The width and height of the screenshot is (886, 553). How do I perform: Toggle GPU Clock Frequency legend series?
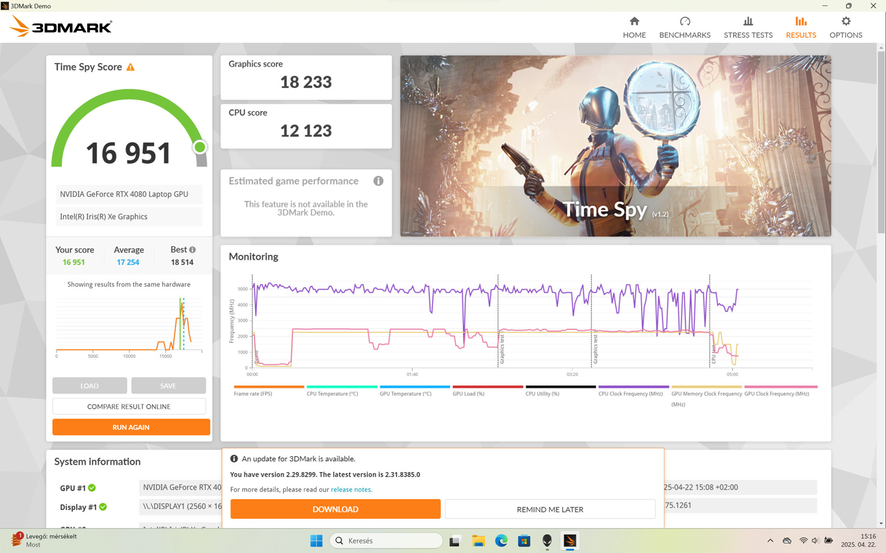[x=781, y=391]
